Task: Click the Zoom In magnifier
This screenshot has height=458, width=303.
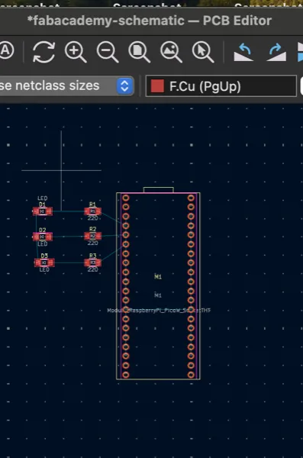Action: 76,52
